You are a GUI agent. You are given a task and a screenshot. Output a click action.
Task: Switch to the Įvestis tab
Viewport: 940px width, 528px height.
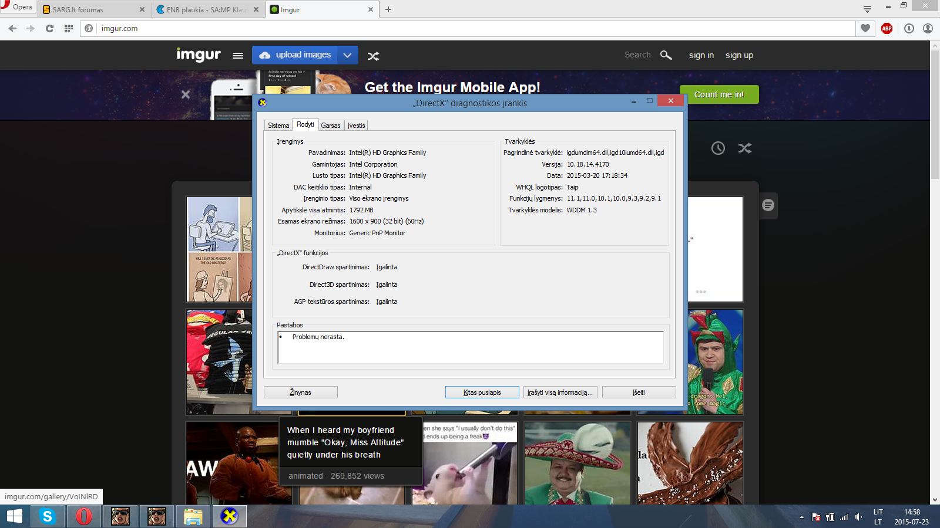pos(356,126)
